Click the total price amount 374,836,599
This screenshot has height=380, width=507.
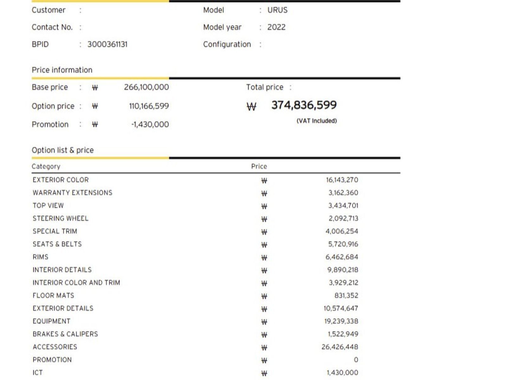304,105
